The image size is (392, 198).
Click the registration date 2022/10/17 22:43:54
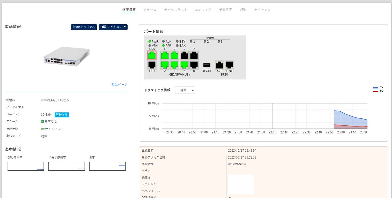point(242,151)
